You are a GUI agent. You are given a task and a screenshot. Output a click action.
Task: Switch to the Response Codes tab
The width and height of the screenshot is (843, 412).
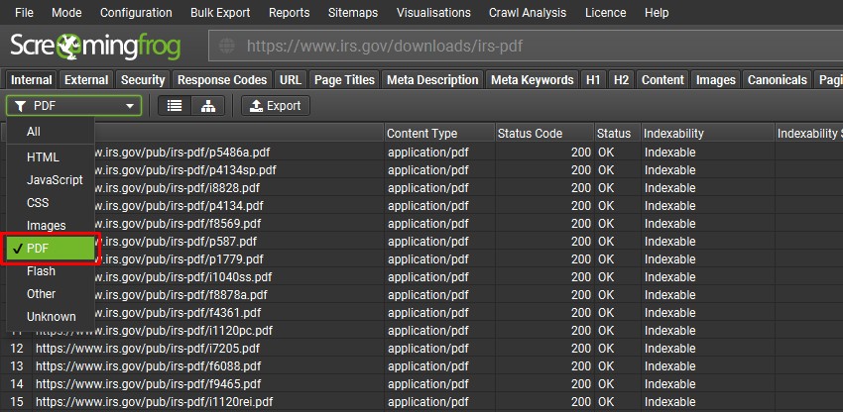tap(222, 80)
